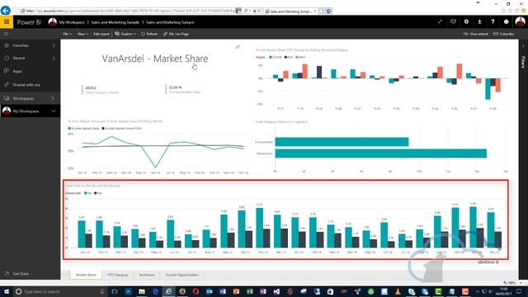Viewport: 528px width, 297px height.
Task: Open the settings gear in header
Action: (x=466, y=22)
